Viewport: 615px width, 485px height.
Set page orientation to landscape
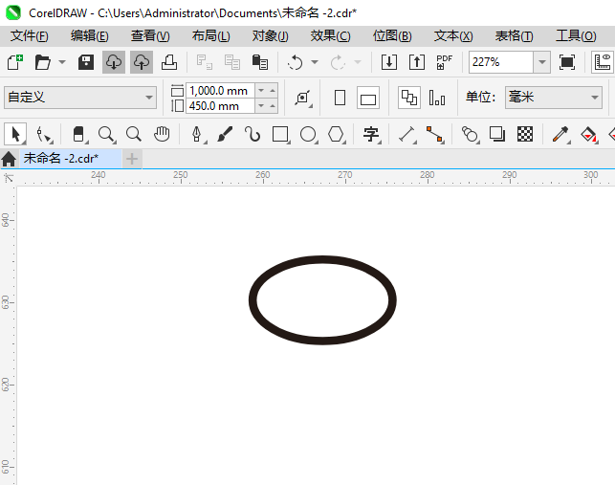(x=368, y=98)
